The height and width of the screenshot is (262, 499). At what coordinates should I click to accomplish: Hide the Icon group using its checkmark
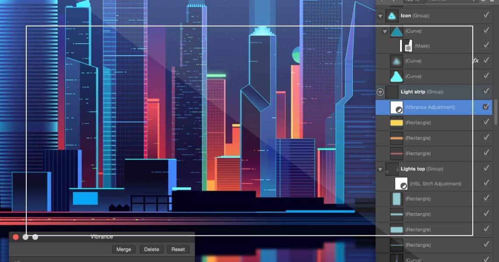click(486, 15)
